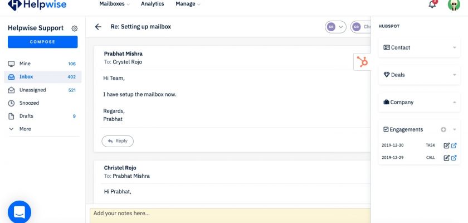Open the chat support bubble
468x223 pixels.
19,212
